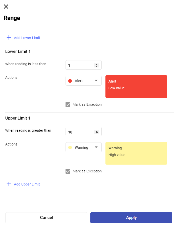Click the red Alert dot icon

70,81
